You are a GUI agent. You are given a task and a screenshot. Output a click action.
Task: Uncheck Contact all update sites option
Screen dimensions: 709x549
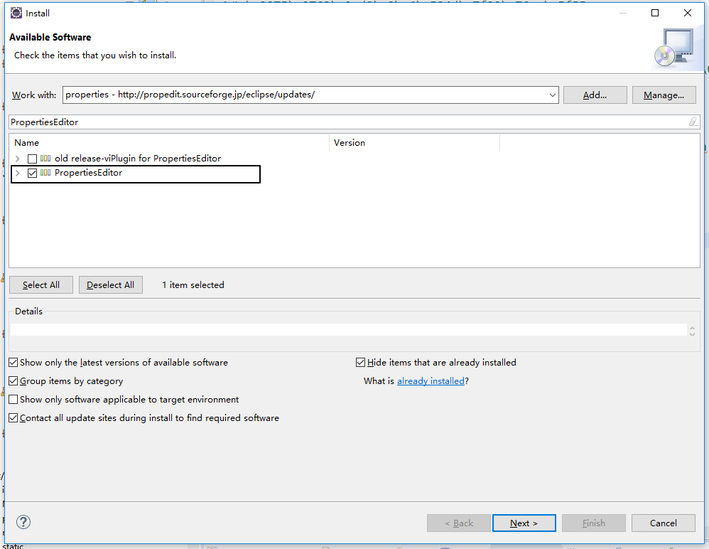coord(13,418)
